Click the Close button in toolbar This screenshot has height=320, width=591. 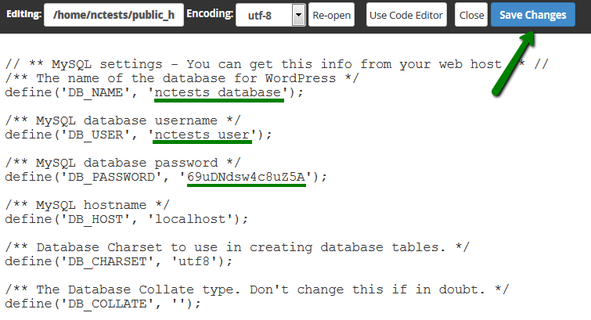click(x=471, y=15)
